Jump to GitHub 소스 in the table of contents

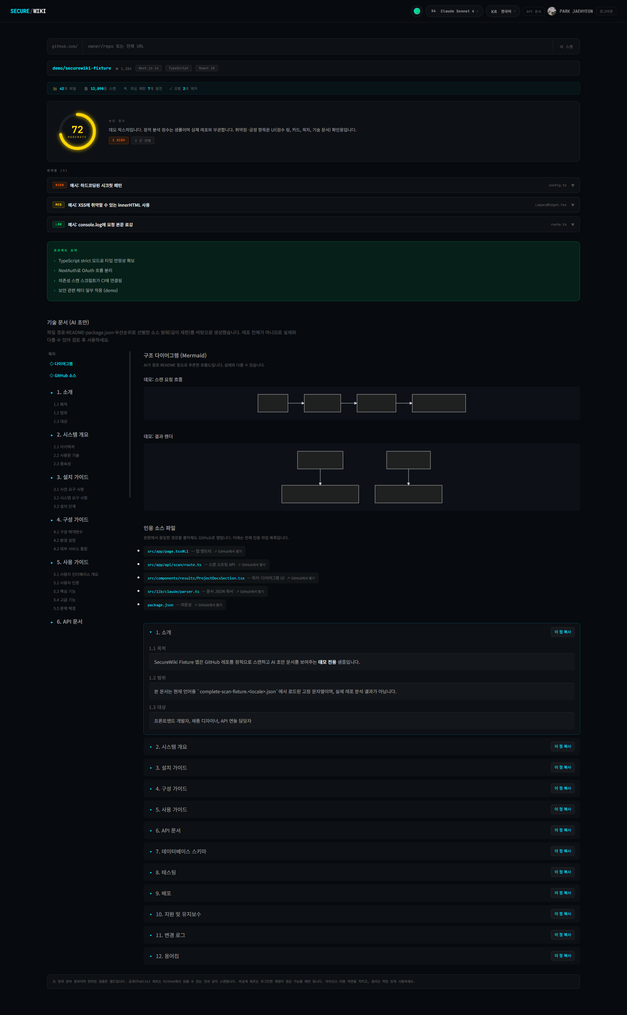click(65, 376)
